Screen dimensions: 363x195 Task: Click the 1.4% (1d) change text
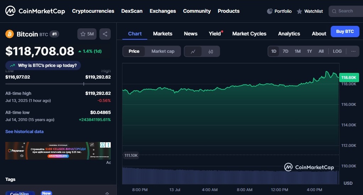(x=92, y=51)
